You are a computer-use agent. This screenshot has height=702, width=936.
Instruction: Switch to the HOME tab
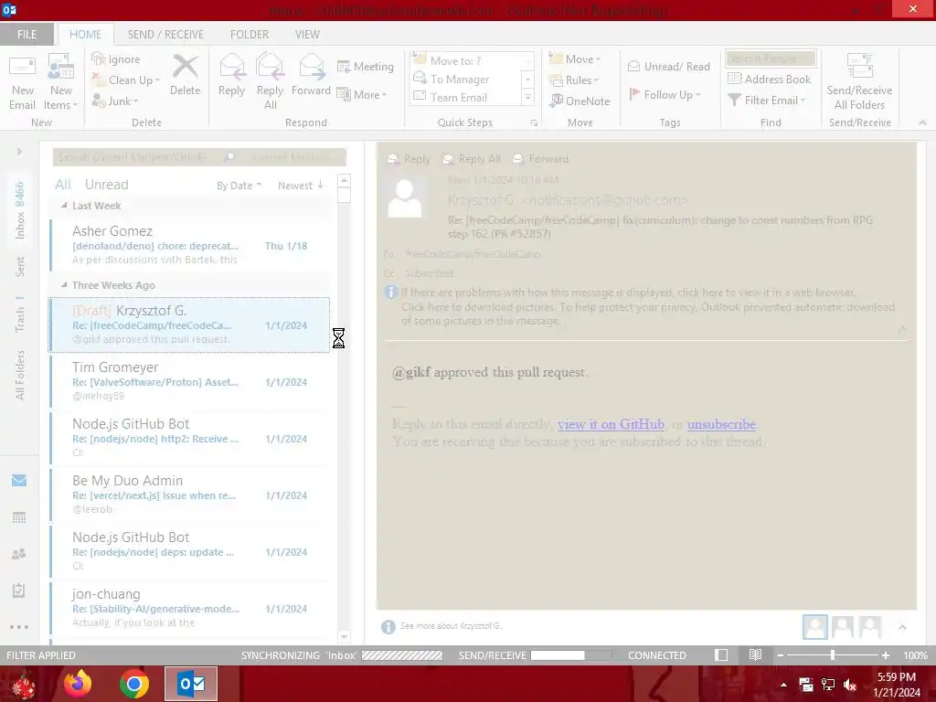(85, 34)
